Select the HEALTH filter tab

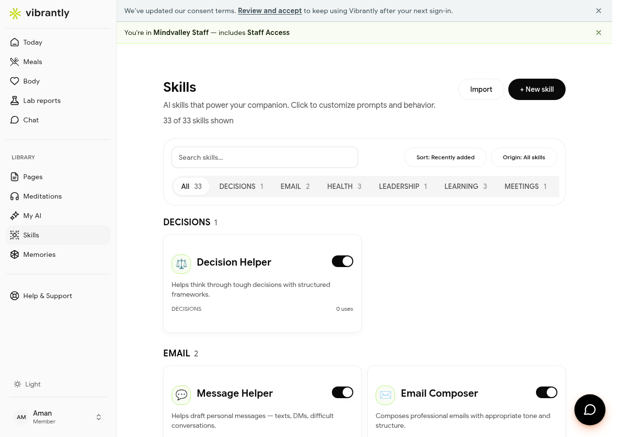[345, 186]
